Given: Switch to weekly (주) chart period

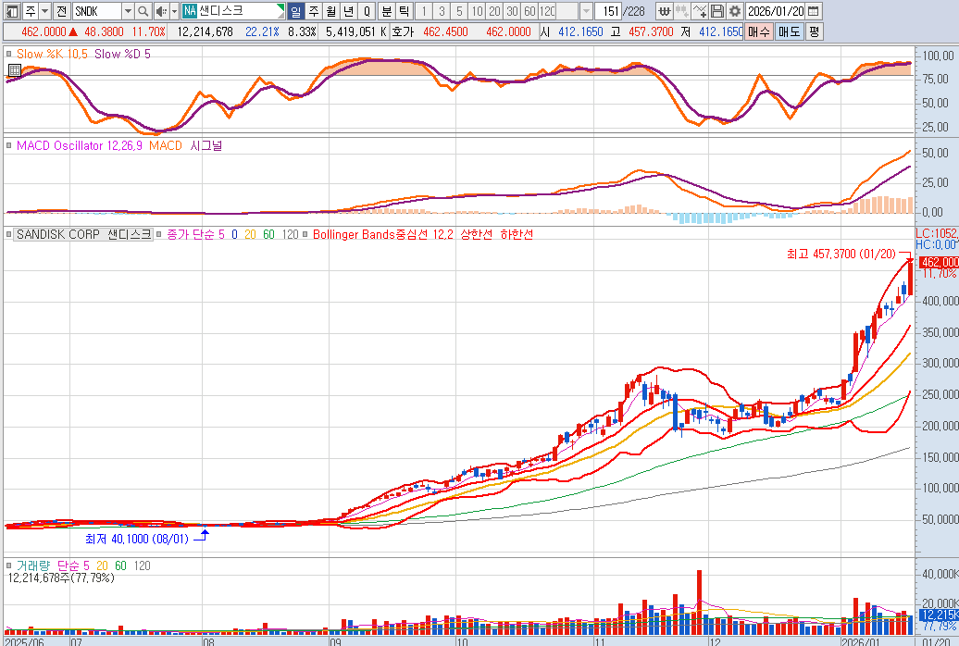Looking at the screenshot, I should tap(313, 11).
